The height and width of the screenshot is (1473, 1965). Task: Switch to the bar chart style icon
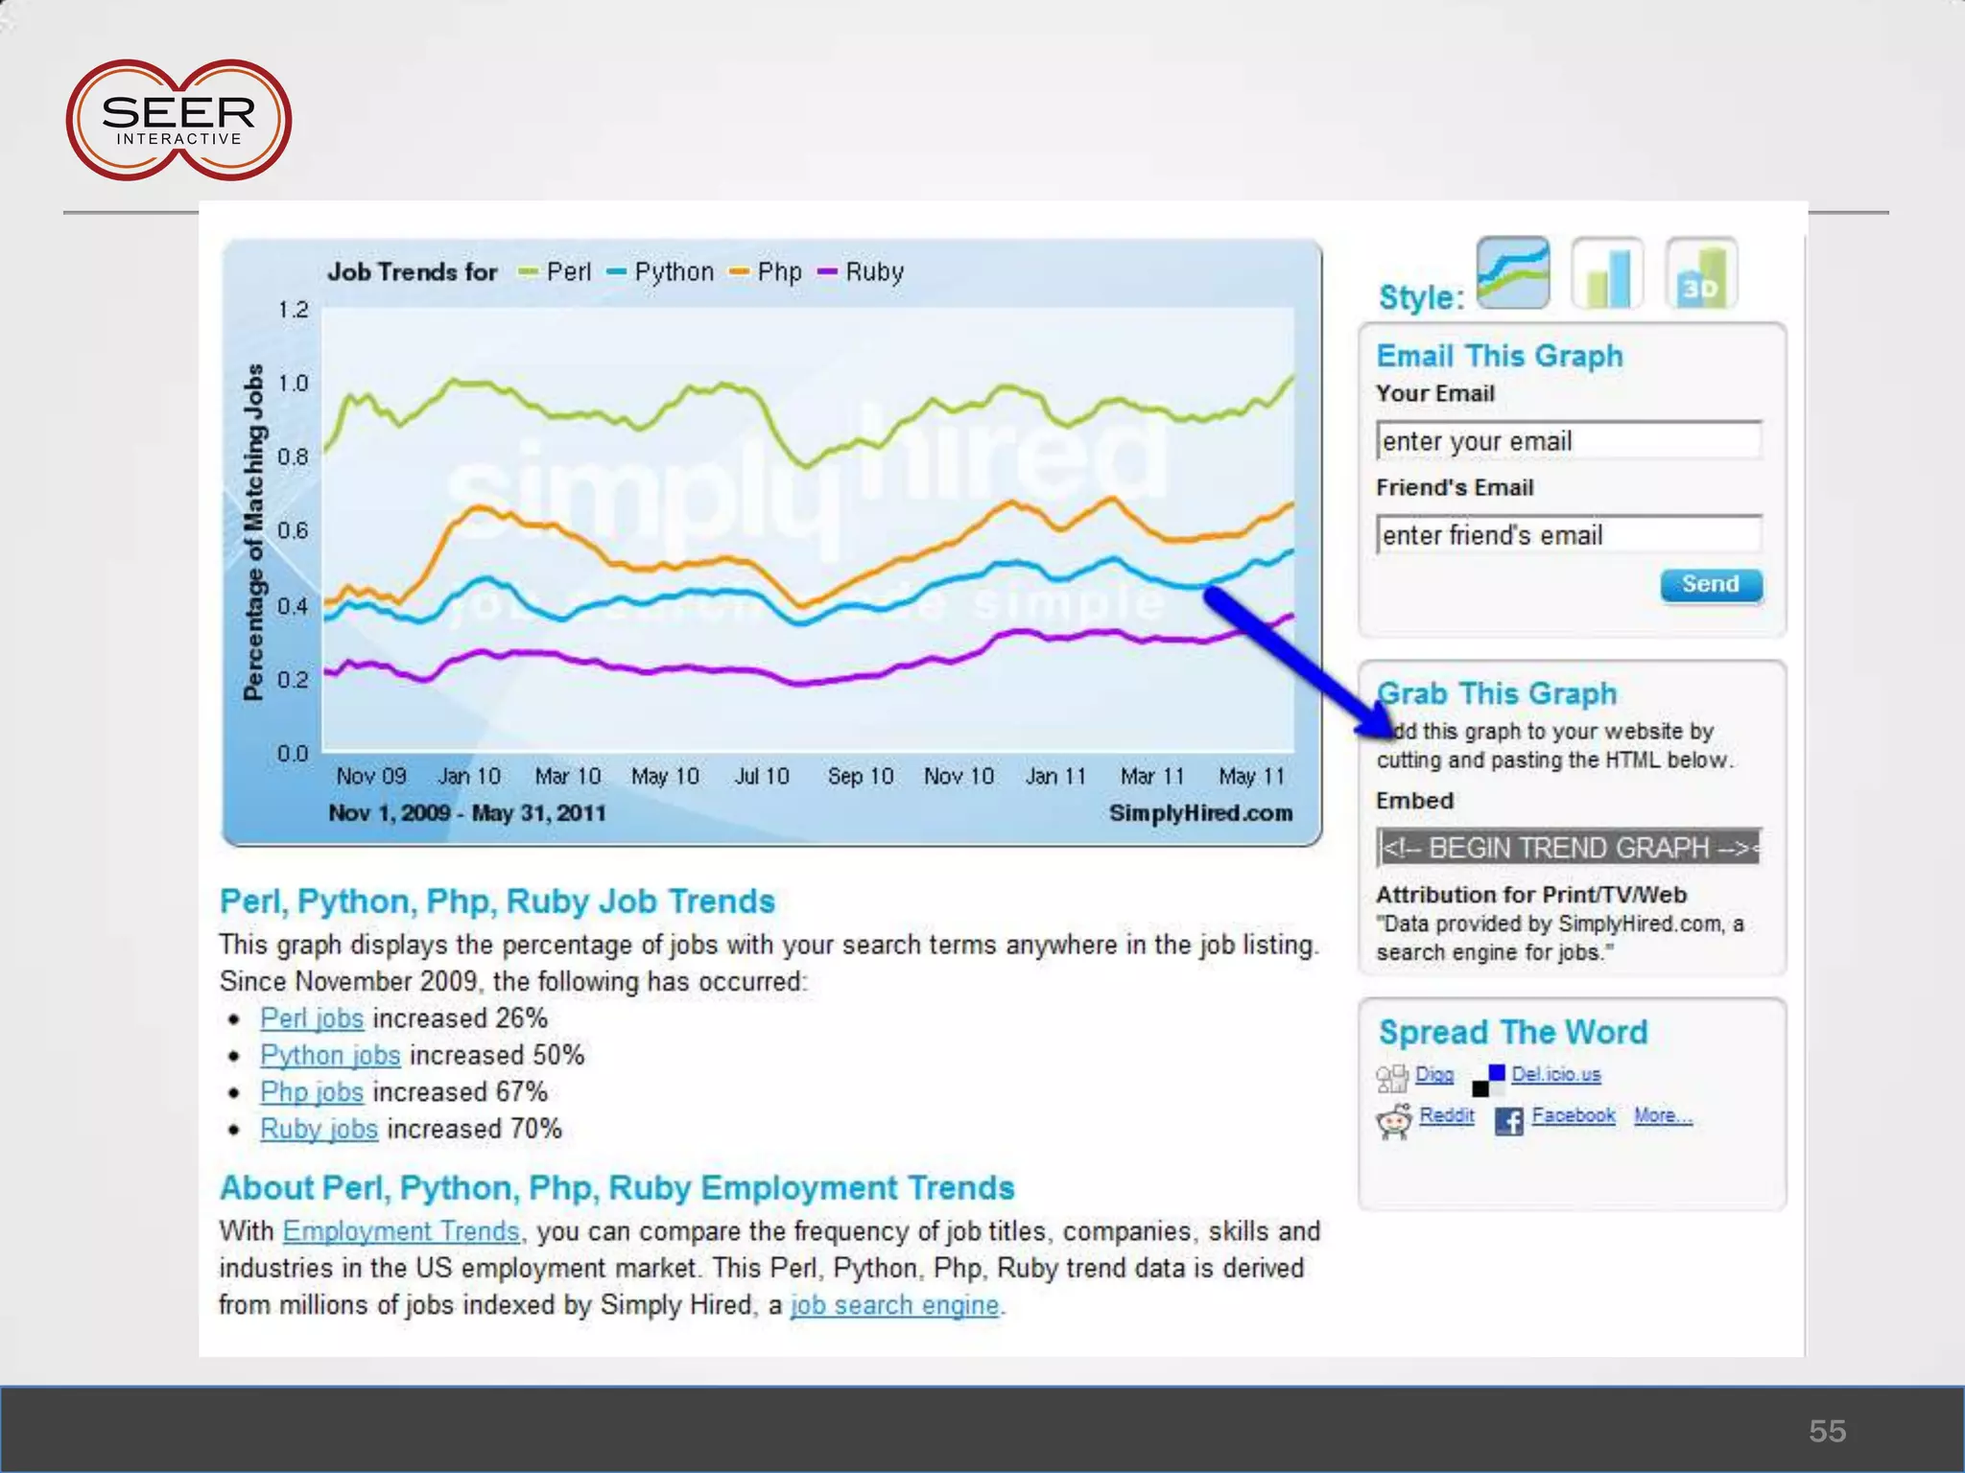(1607, 273)
